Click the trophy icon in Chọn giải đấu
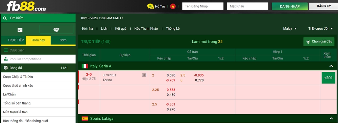Viewport: 338px width, 123px height. (309, 42)
